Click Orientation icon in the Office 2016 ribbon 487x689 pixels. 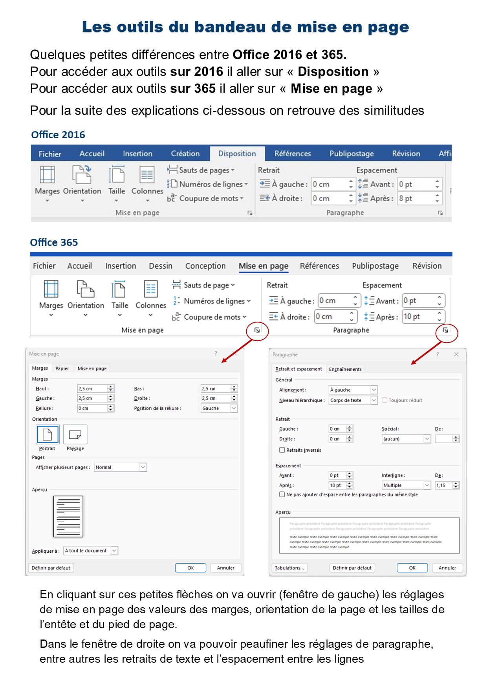point(82,183)
